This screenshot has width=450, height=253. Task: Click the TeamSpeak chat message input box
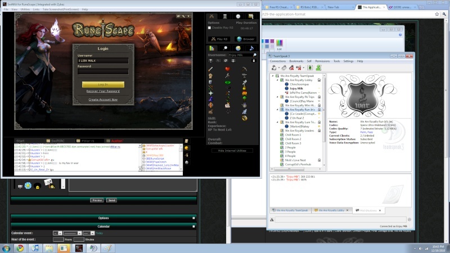tap(340, 219)
